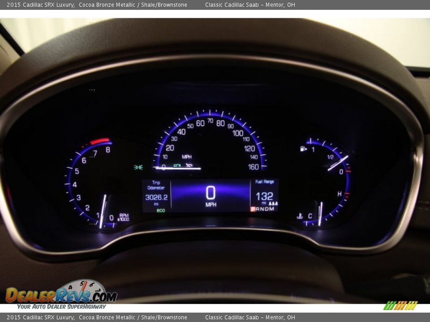
Task: Click the green headlight indicator icon
Action: (x=137, y=166)
